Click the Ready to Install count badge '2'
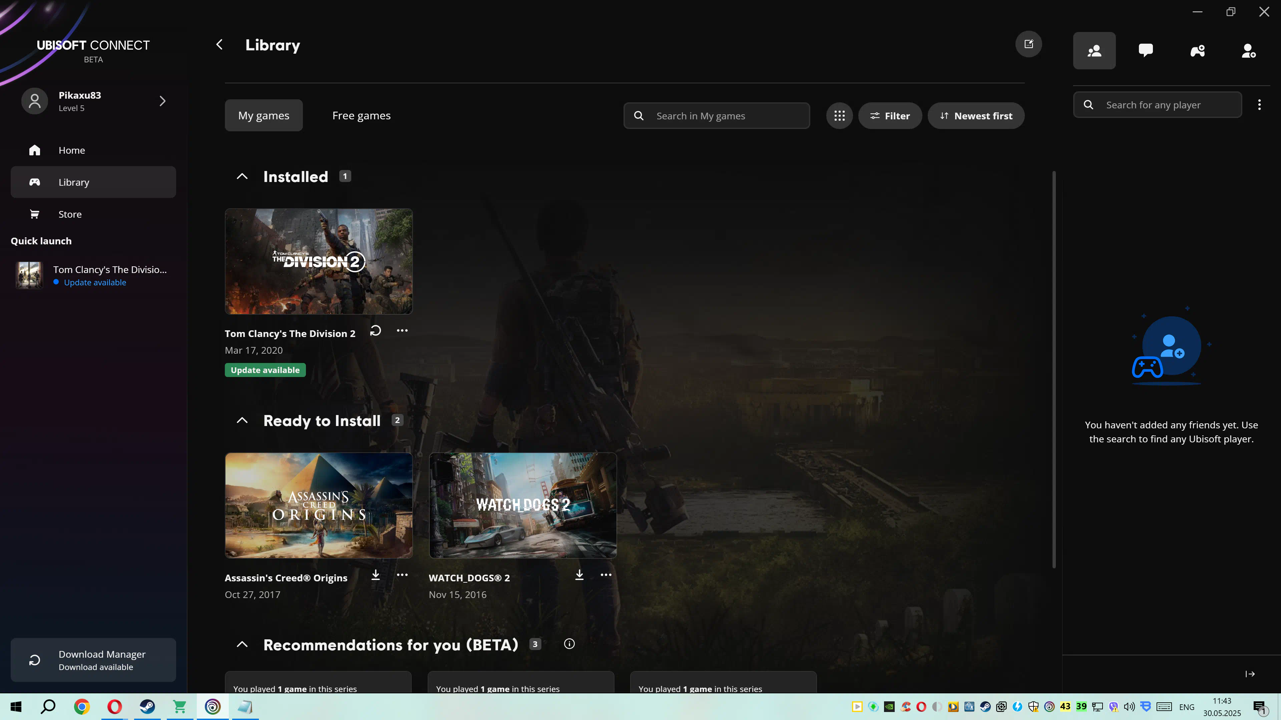Image resolution: width=1281 pixels, height=720 pixels. click(x=397, y=420)
